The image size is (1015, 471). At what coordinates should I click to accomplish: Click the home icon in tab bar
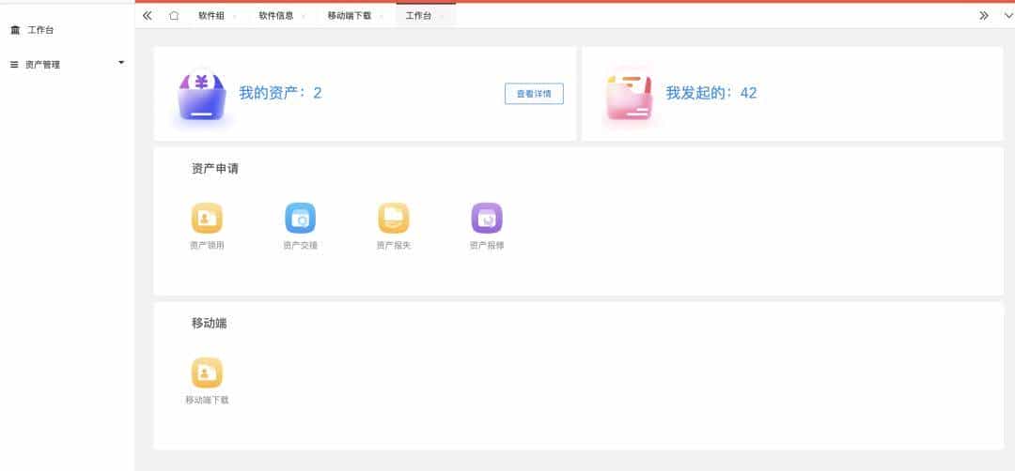point(174,16)
